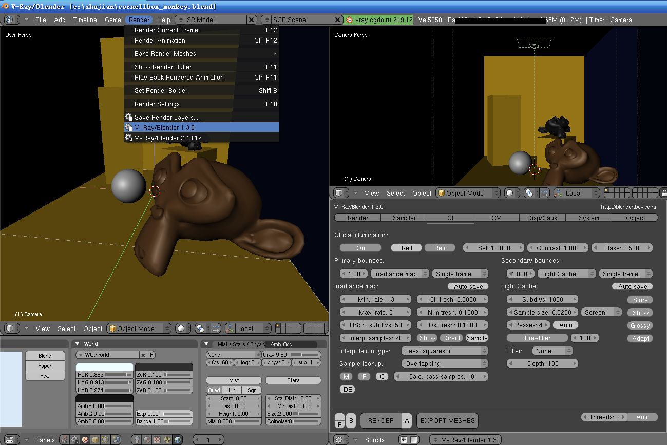Click EXPORT MESHES button
Image resolution: width=667 pixels, height=445 pixels.
[448, 420]
